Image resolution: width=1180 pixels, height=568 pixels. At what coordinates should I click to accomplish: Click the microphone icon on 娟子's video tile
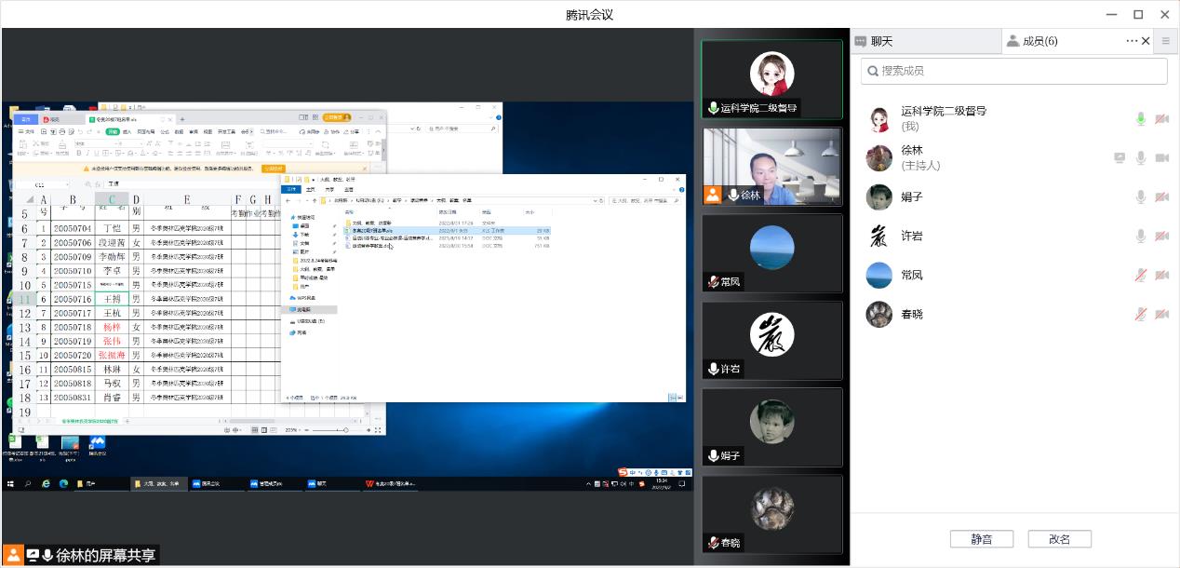pos(713,455)
